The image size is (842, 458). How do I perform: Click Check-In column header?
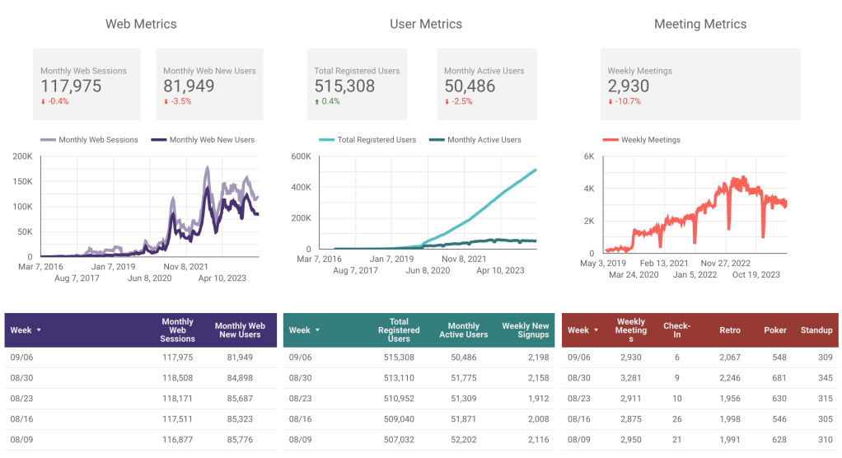[x=676, y=330]
